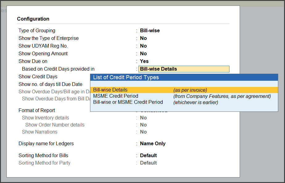This screenshot has height=183, width=285.
Task: Click Display name for Ledgers label
Action: [x=46, y=143]
